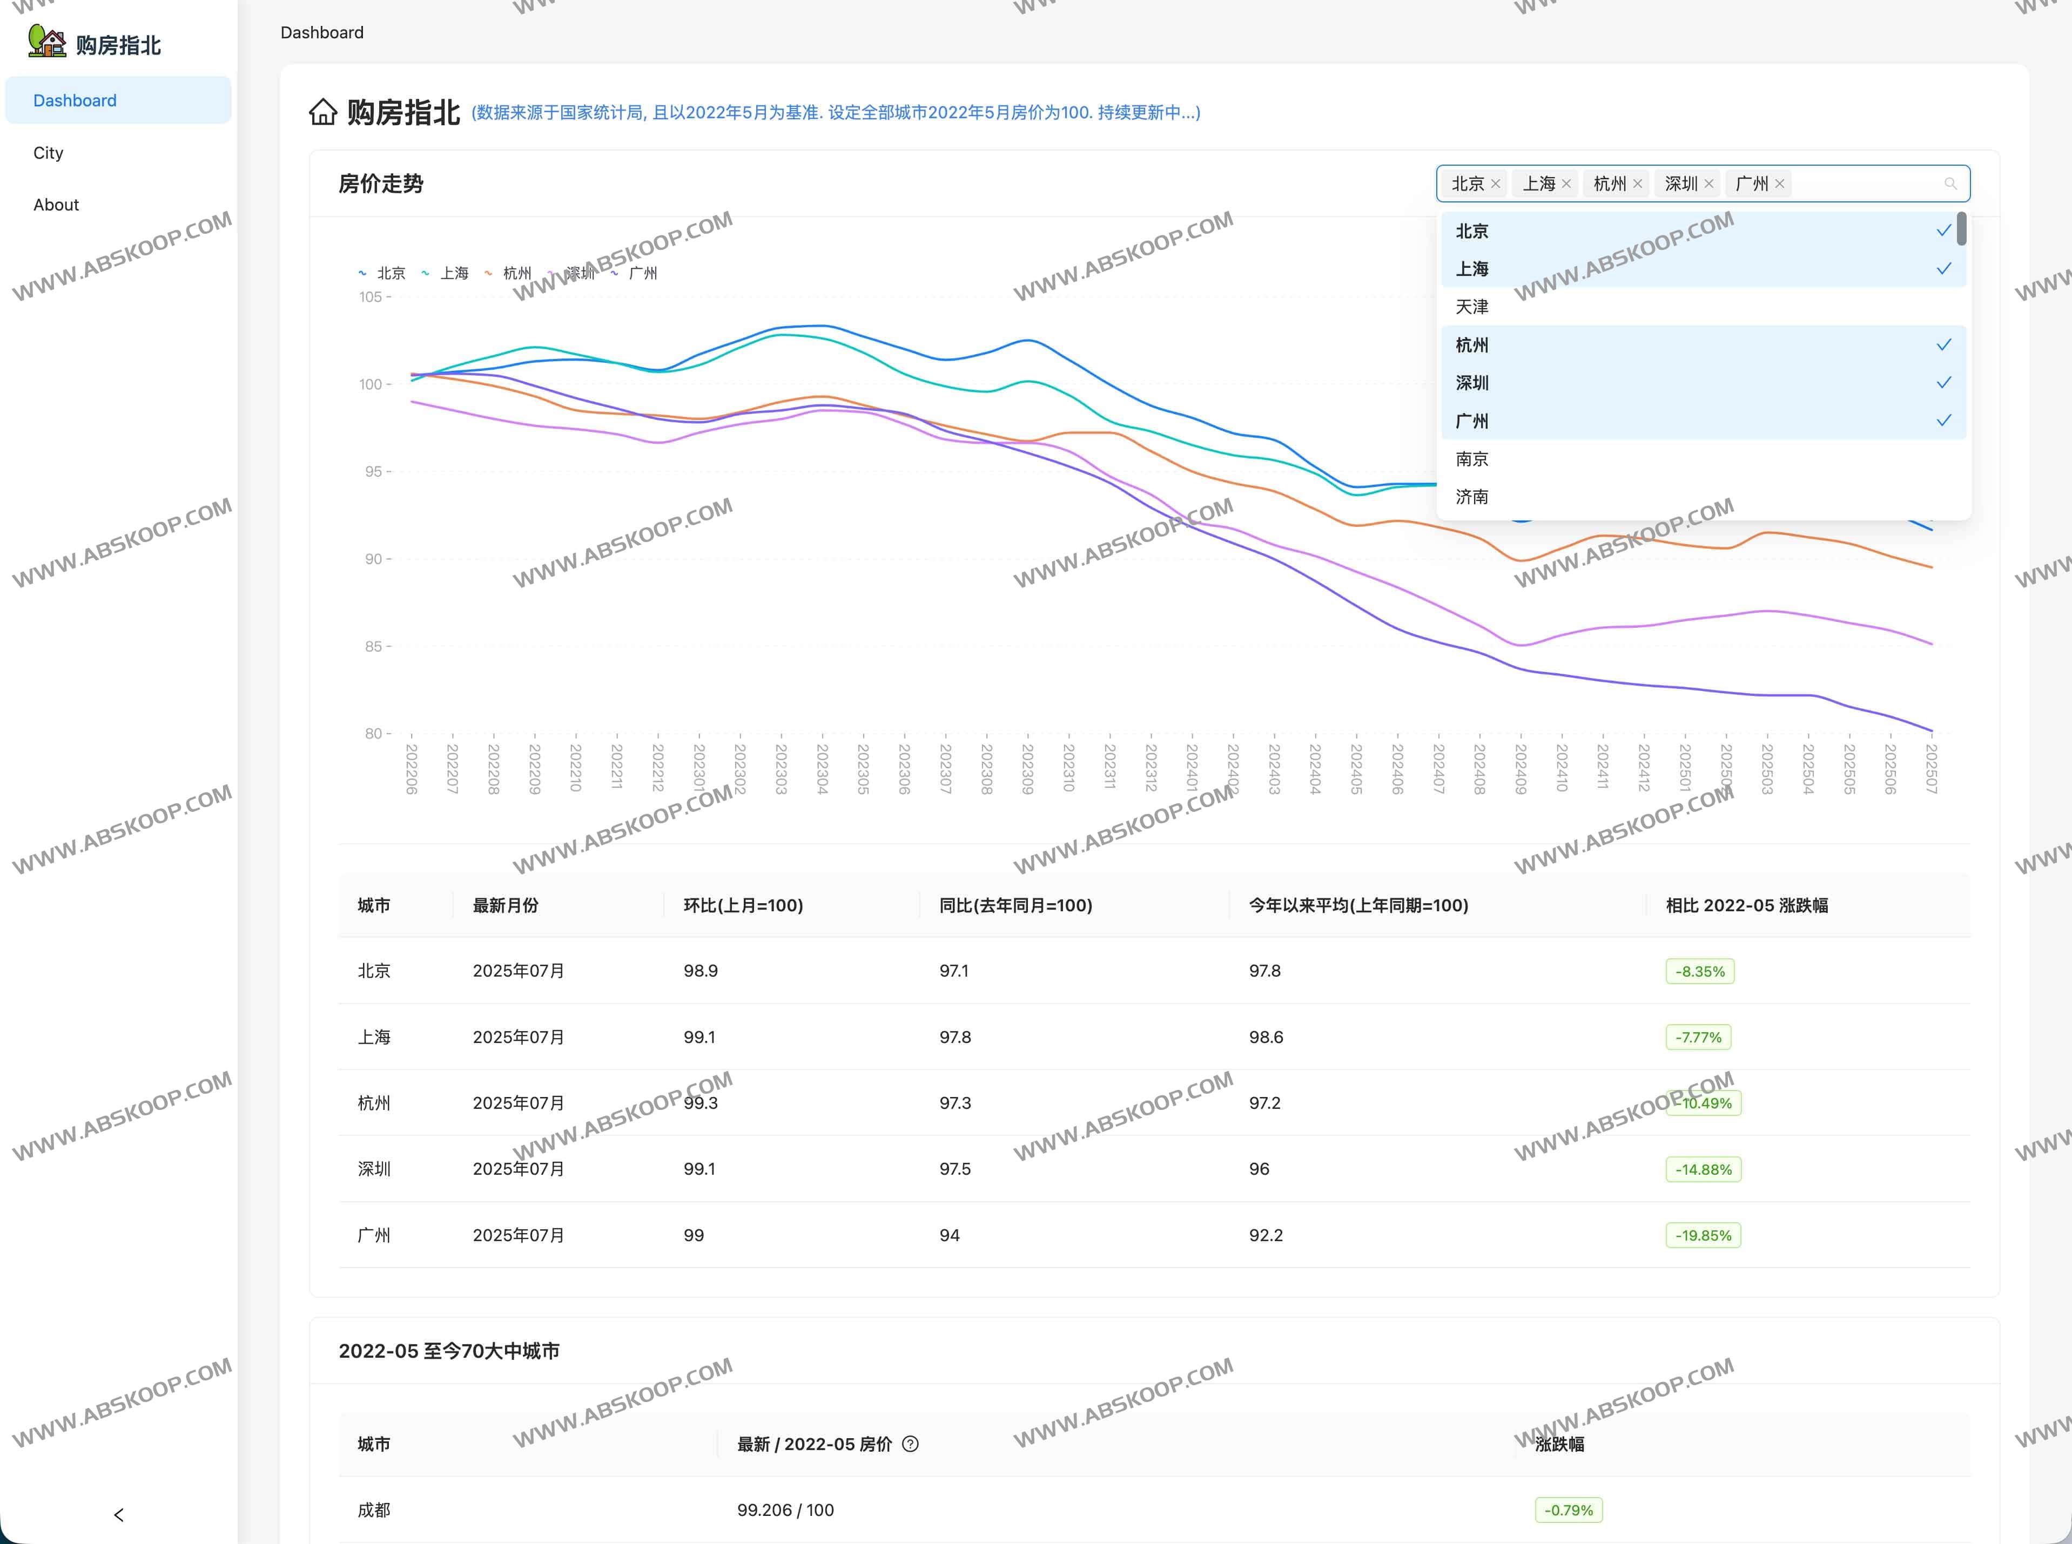Remove the 深圳 tag via its x
Screen dimensions: 2072x1544
pos(1708,184)
